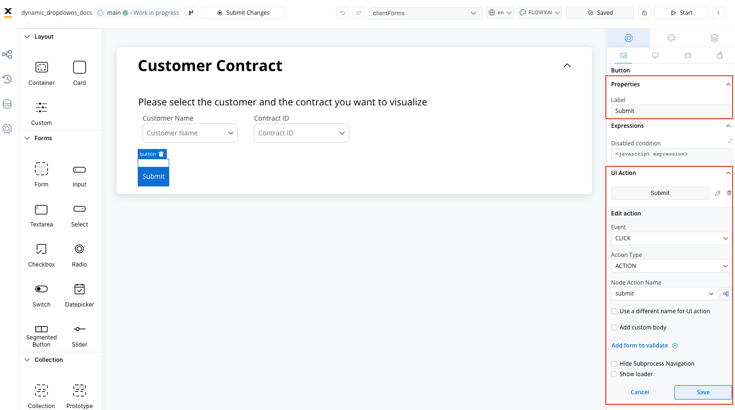Screen dimensions: 735x410
Task: Expand the Disabled condition expression editor
Action: pos(730,141)
